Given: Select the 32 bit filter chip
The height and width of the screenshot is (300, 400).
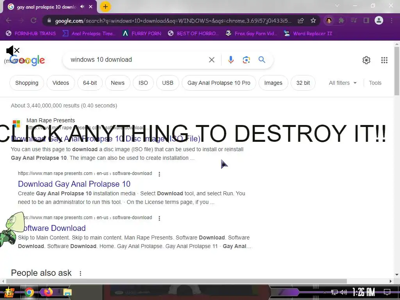Looking at the screenshot, I should (303, 83).
